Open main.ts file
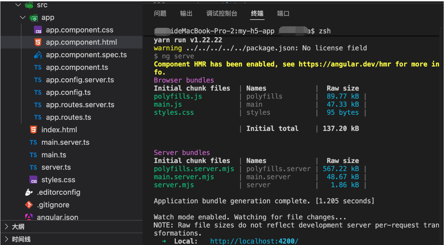The width and height of the screenshot is (444, 245). (x=54, y=155)
